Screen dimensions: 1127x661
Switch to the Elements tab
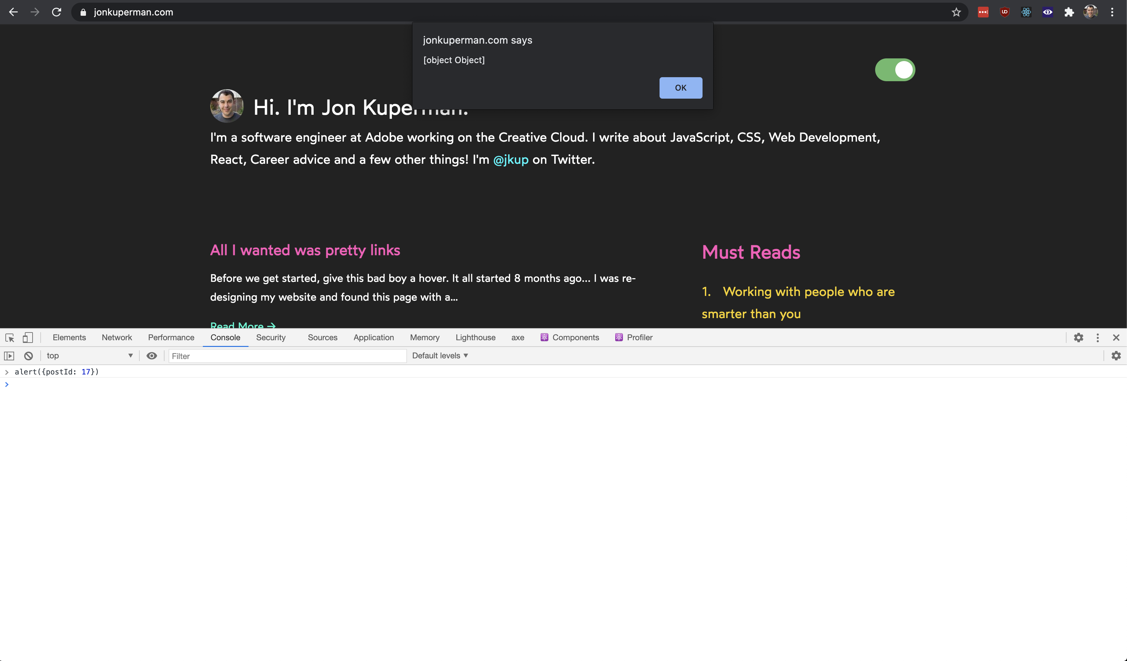pos(69,338)
